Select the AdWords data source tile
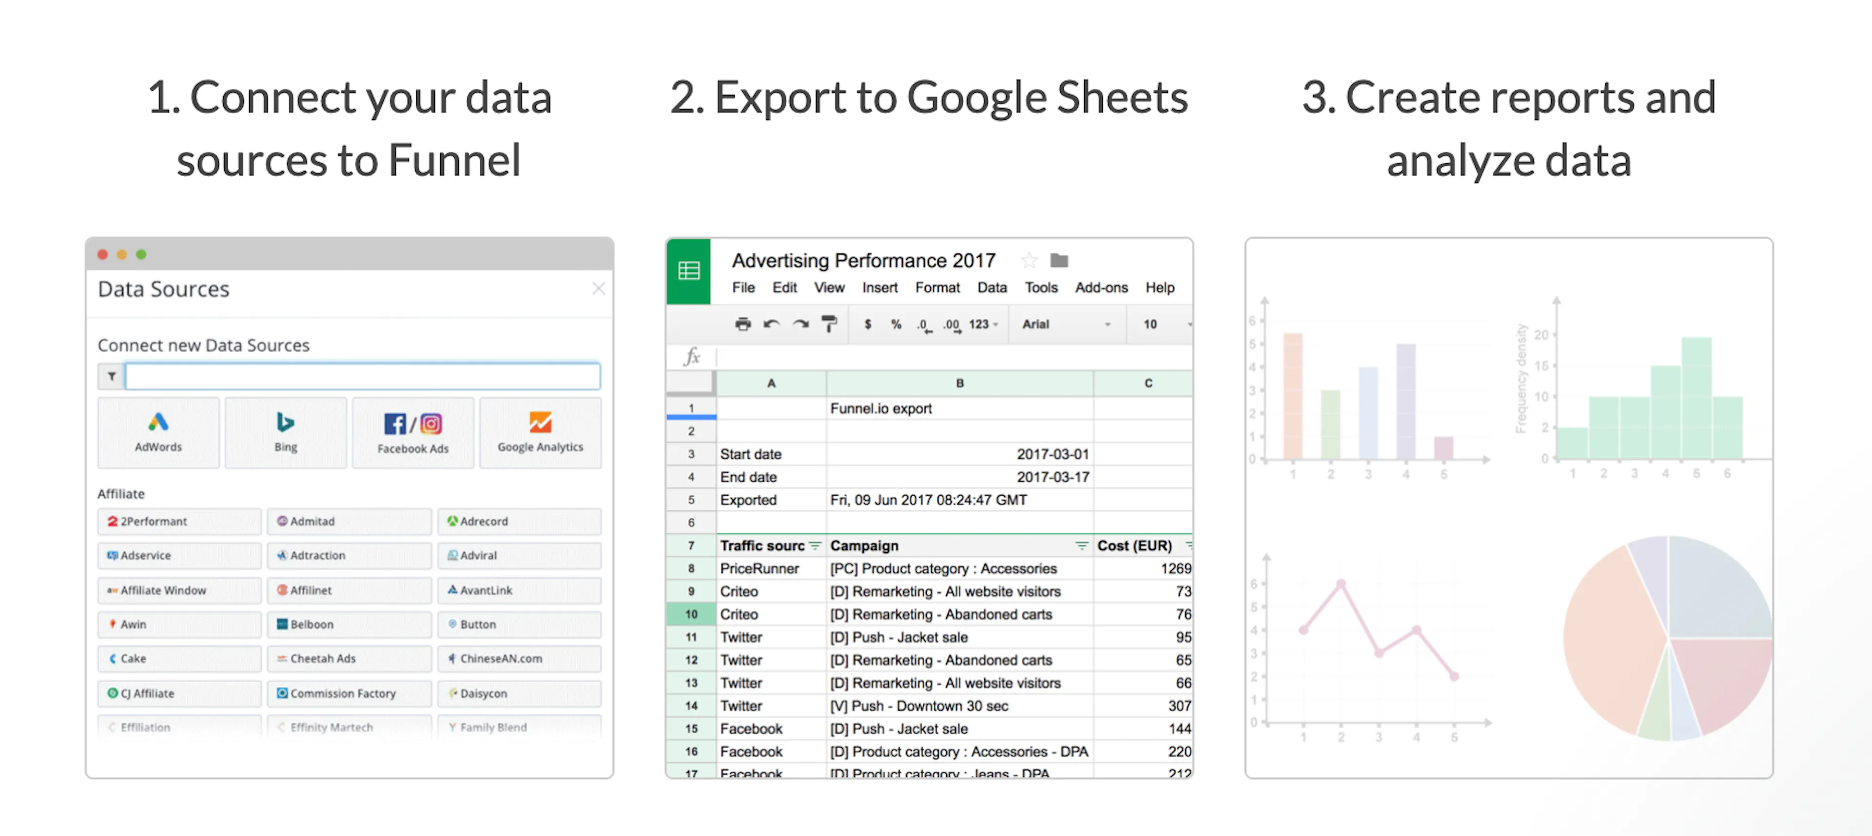This screenshot has width=1872, height=836. 158,432
